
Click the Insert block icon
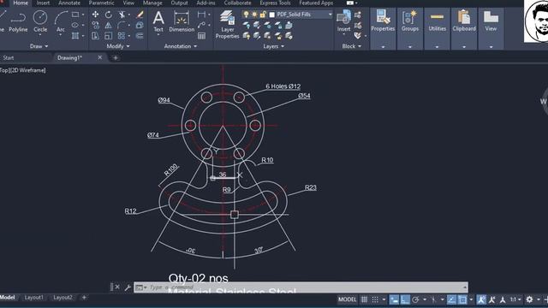point(344,21)
